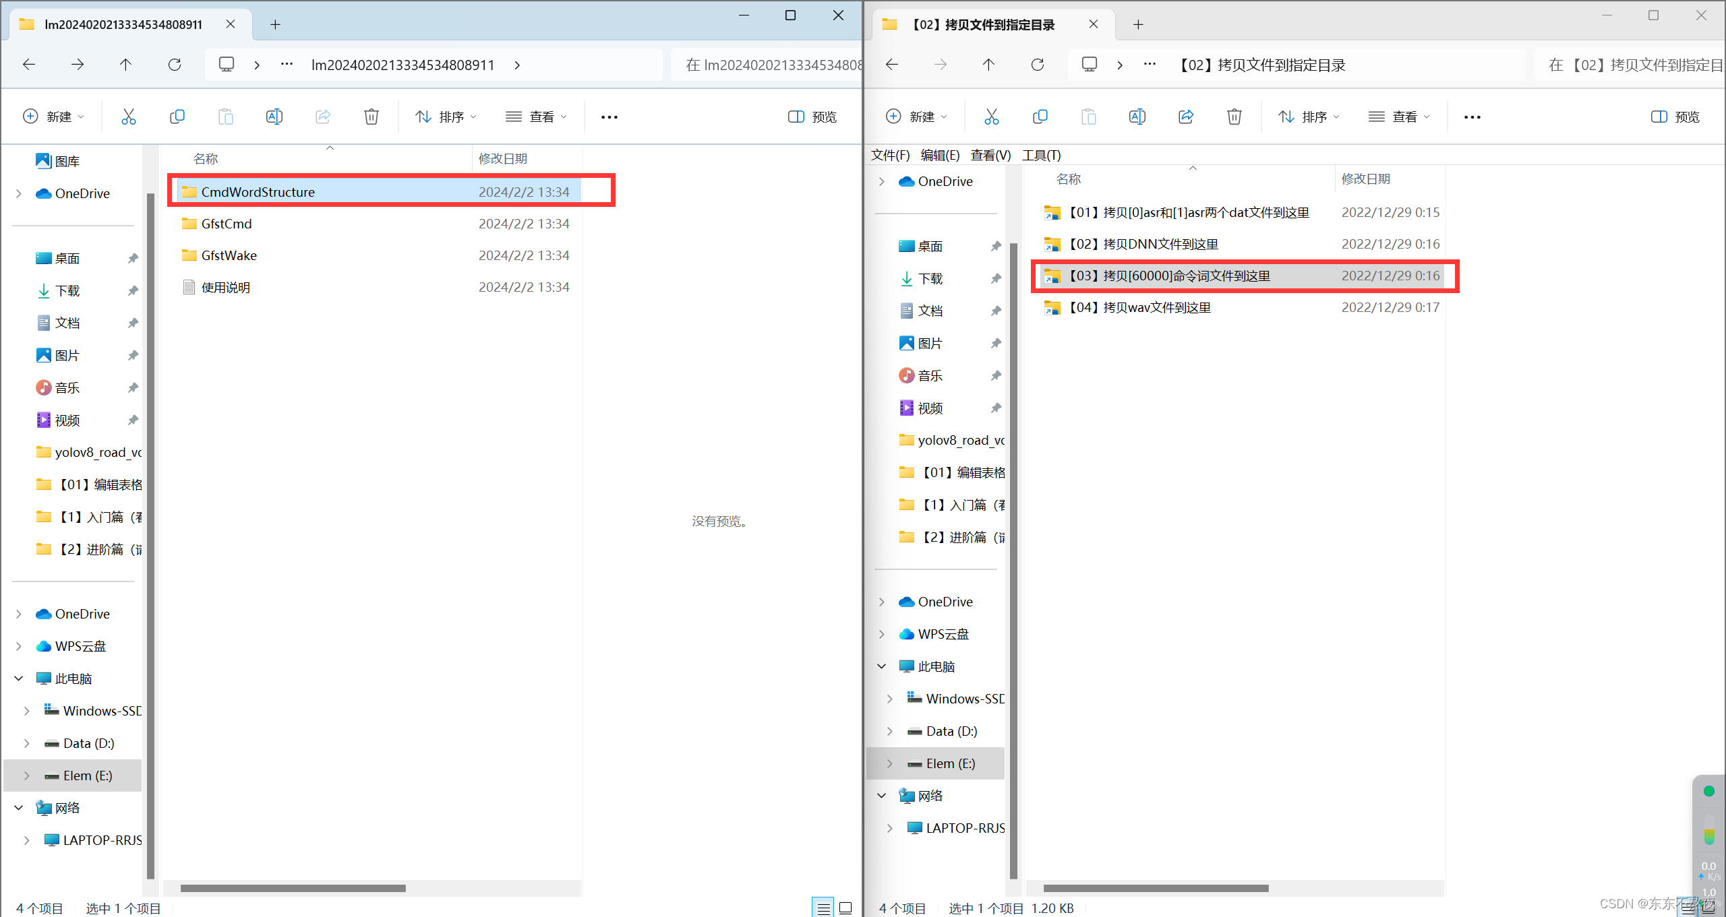Click Rename icon in left window toolbar
The image size is (1726, 917).
pos(274,117)
